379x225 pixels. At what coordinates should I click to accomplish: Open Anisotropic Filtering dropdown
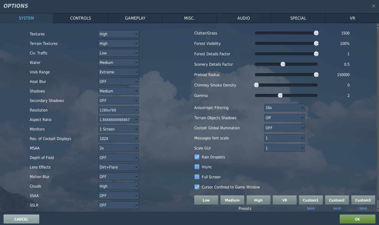pos(284,108)
